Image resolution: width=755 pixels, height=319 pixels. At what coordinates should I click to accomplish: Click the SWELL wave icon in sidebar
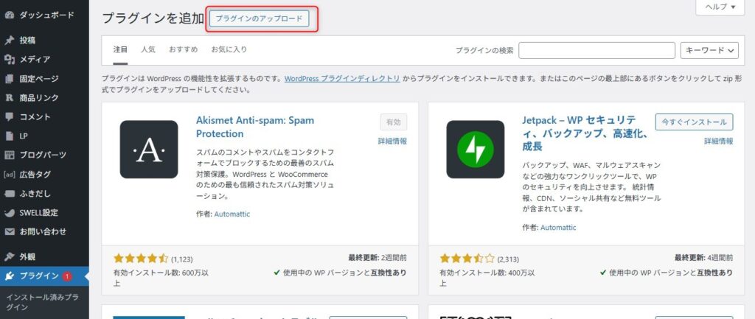[9, 213]
